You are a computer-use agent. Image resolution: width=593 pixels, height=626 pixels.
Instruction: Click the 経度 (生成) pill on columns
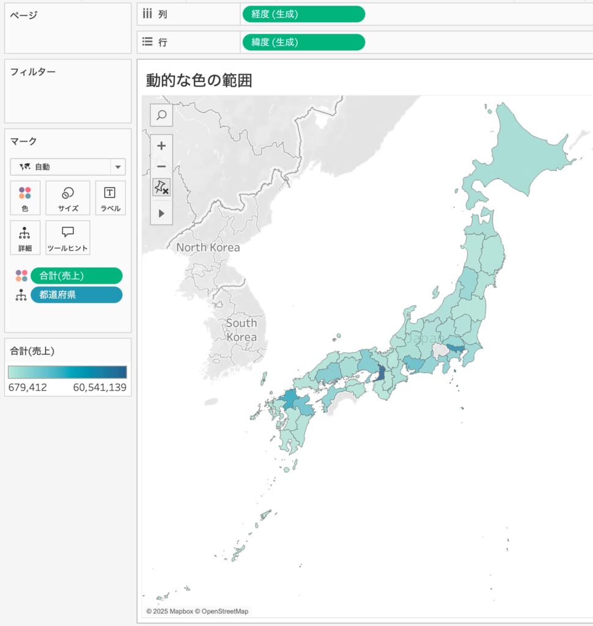click(x=303, y=14)
